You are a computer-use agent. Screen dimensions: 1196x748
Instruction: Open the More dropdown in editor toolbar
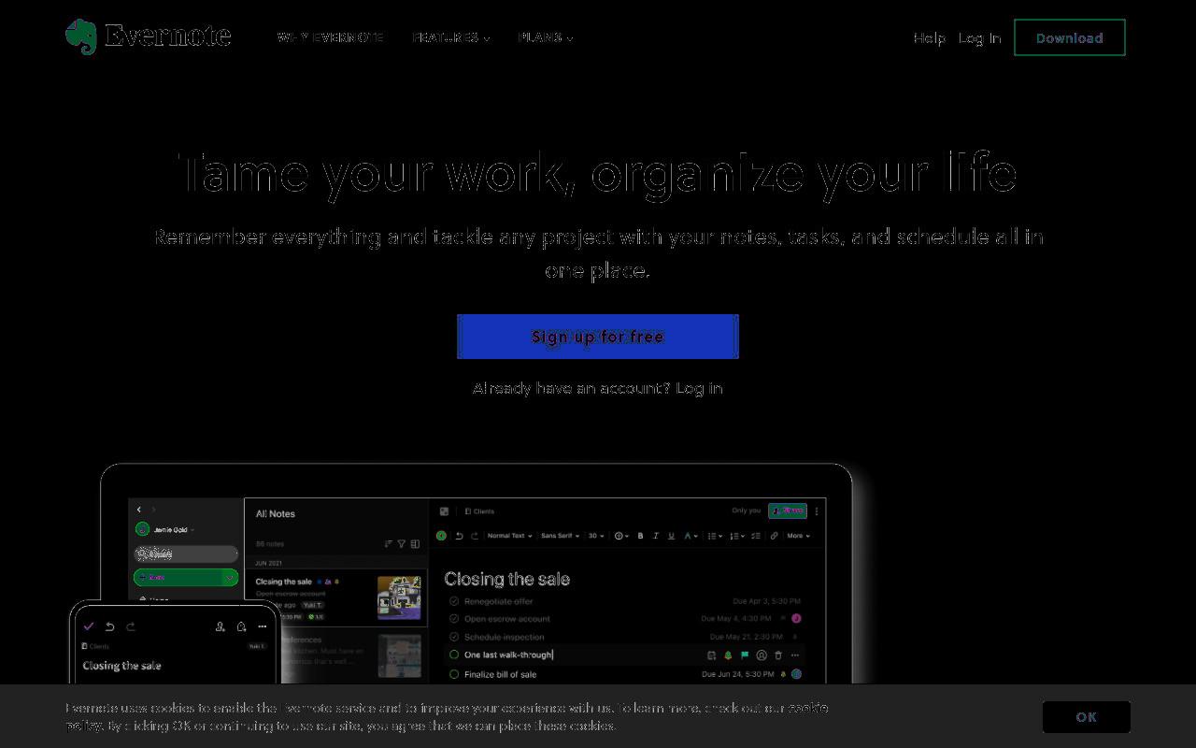pyautogui.click(x=798, y=536)
